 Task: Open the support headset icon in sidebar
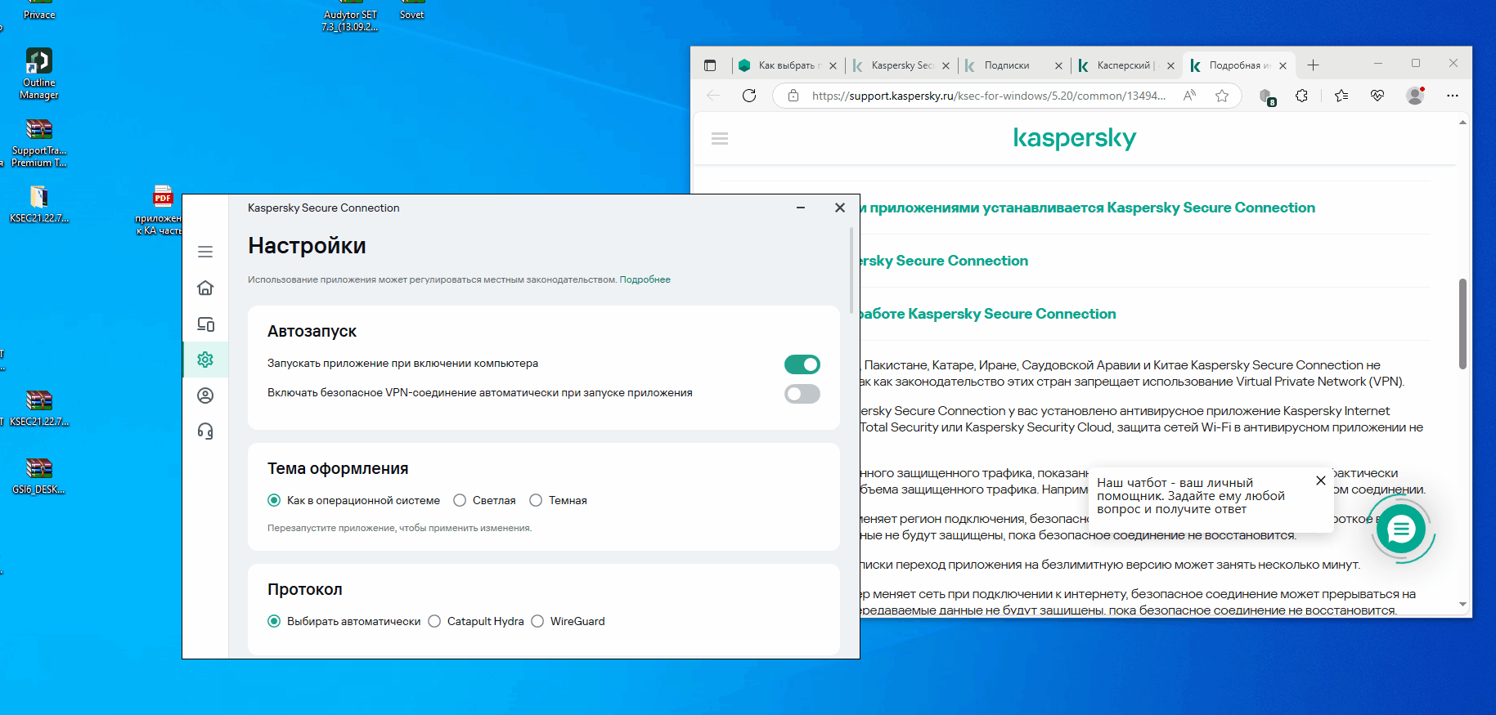(205, 431)
